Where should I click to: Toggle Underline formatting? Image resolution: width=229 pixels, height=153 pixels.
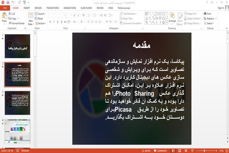58,22
